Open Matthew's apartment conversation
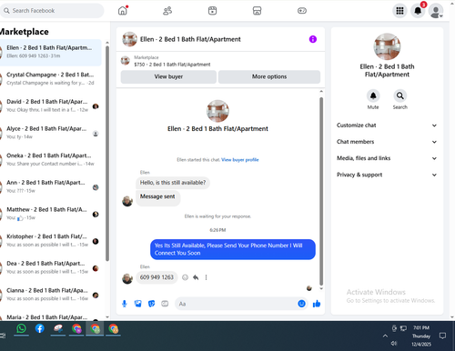Image resolution: width=455 pixels, height=351 pixels. (50, 214)
